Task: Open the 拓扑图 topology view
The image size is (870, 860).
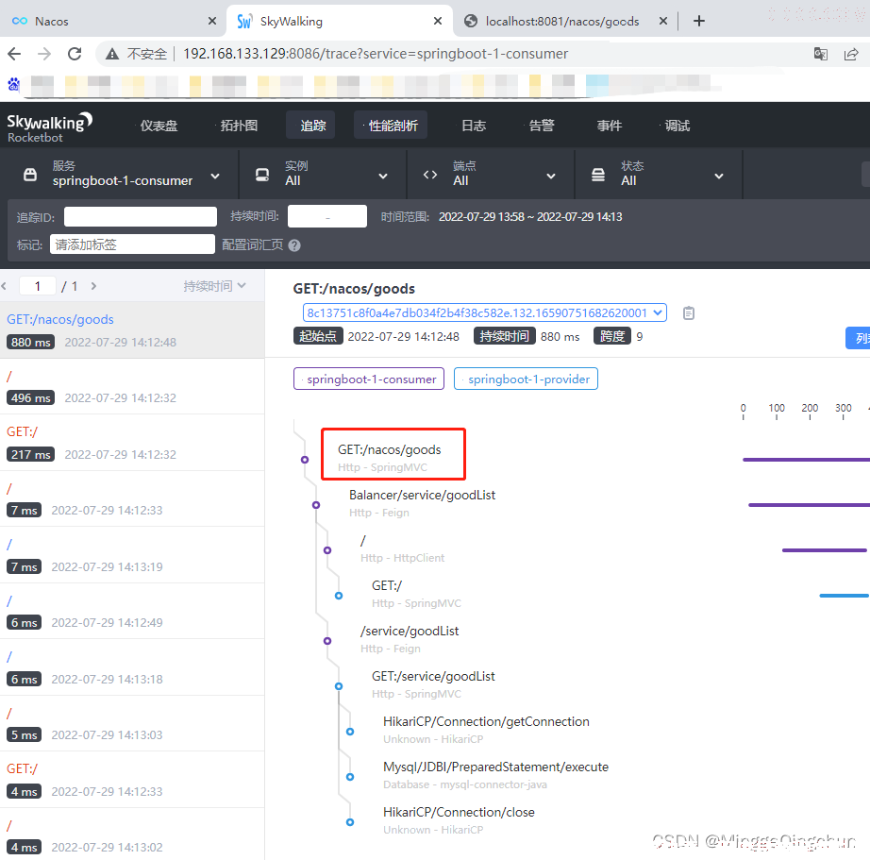Action: click(x=239, y=126)
